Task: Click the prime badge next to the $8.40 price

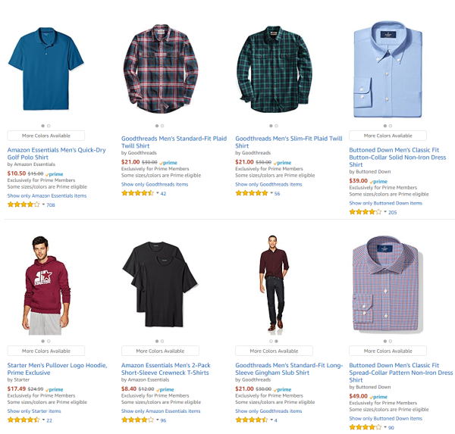Action: point(165,389)
